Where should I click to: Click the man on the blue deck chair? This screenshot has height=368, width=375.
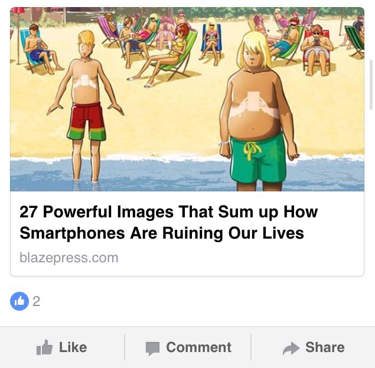(x=41, y=49)
